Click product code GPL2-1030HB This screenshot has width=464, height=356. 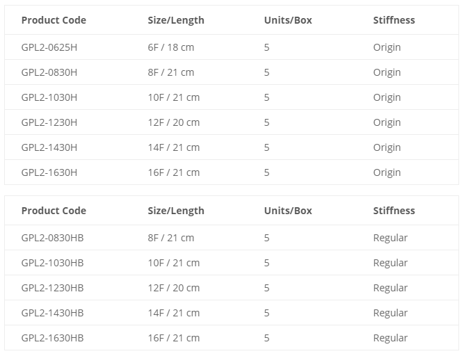[52, 263]
